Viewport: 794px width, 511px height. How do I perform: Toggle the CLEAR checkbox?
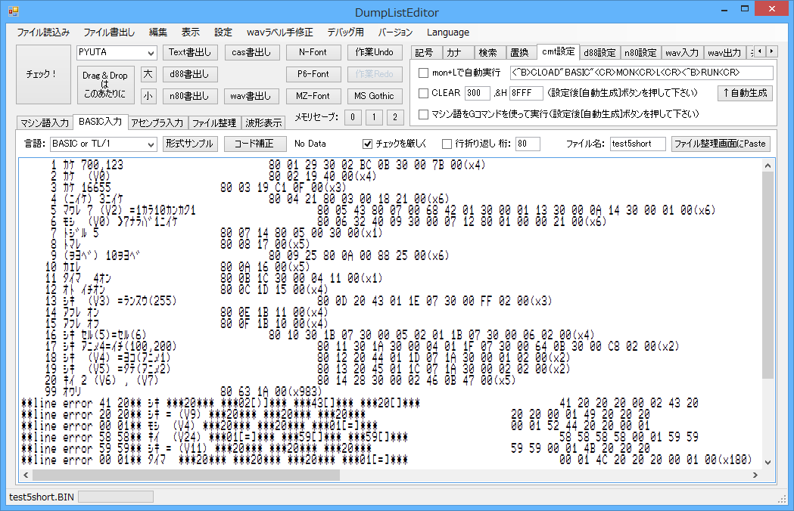(423, 93)
